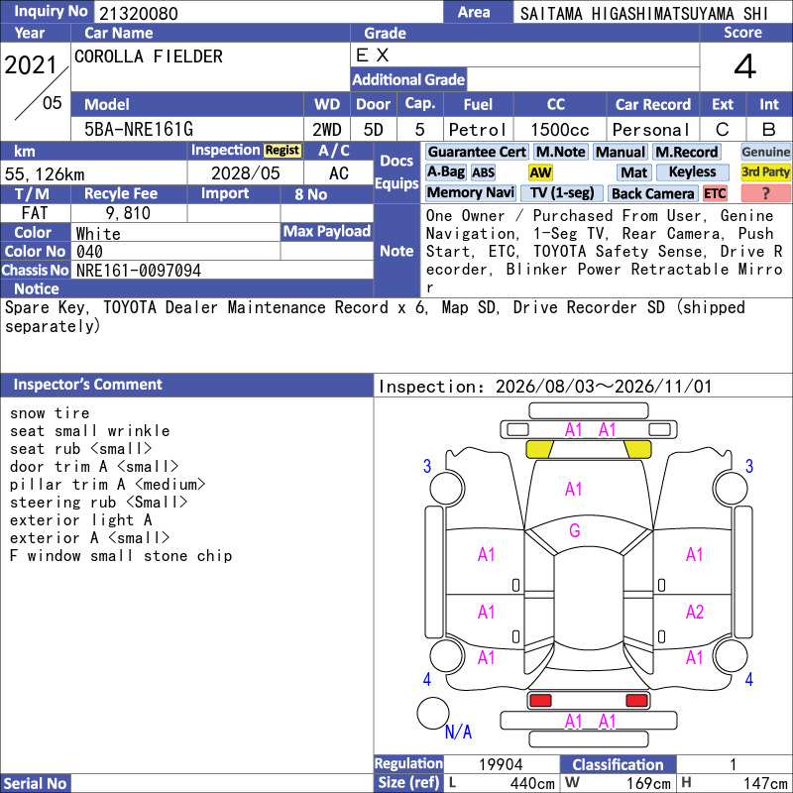Select the Back Camera badge
This screenshot has height=793, width=793.
pos(652,193)
